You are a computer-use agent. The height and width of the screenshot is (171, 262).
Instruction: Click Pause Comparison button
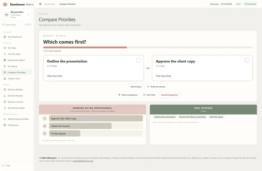(x=128, y=95)
